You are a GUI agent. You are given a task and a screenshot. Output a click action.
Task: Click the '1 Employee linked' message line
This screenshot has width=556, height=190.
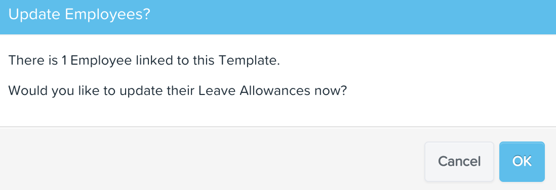144,61
